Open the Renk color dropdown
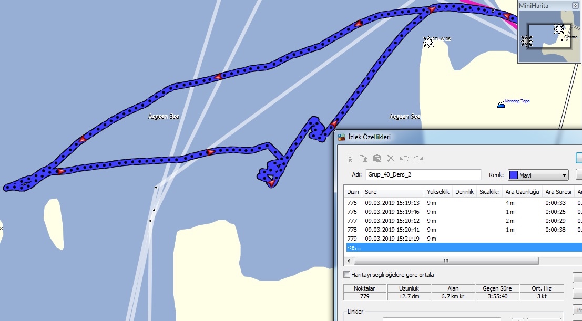The width and height of the screenshot is (582, 321). [x=564, y=175]
